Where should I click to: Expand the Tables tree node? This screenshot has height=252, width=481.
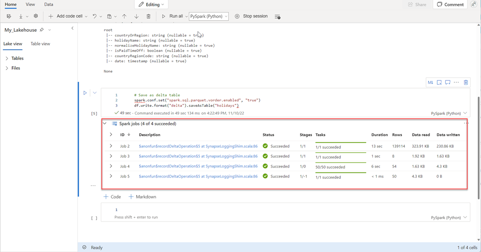(7, 58)
